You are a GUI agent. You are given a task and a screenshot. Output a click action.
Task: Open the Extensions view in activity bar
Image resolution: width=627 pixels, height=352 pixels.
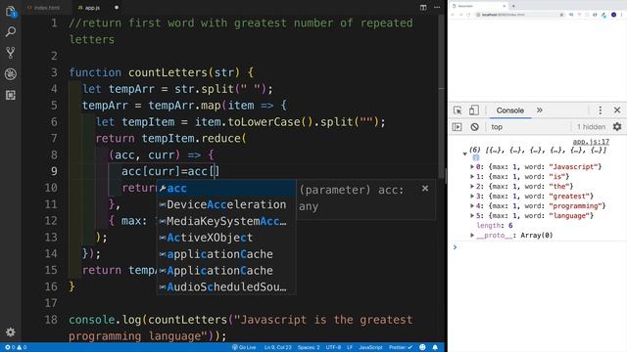(x=11, y=95)
